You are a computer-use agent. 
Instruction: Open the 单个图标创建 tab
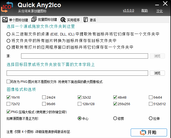coord(15,20)
